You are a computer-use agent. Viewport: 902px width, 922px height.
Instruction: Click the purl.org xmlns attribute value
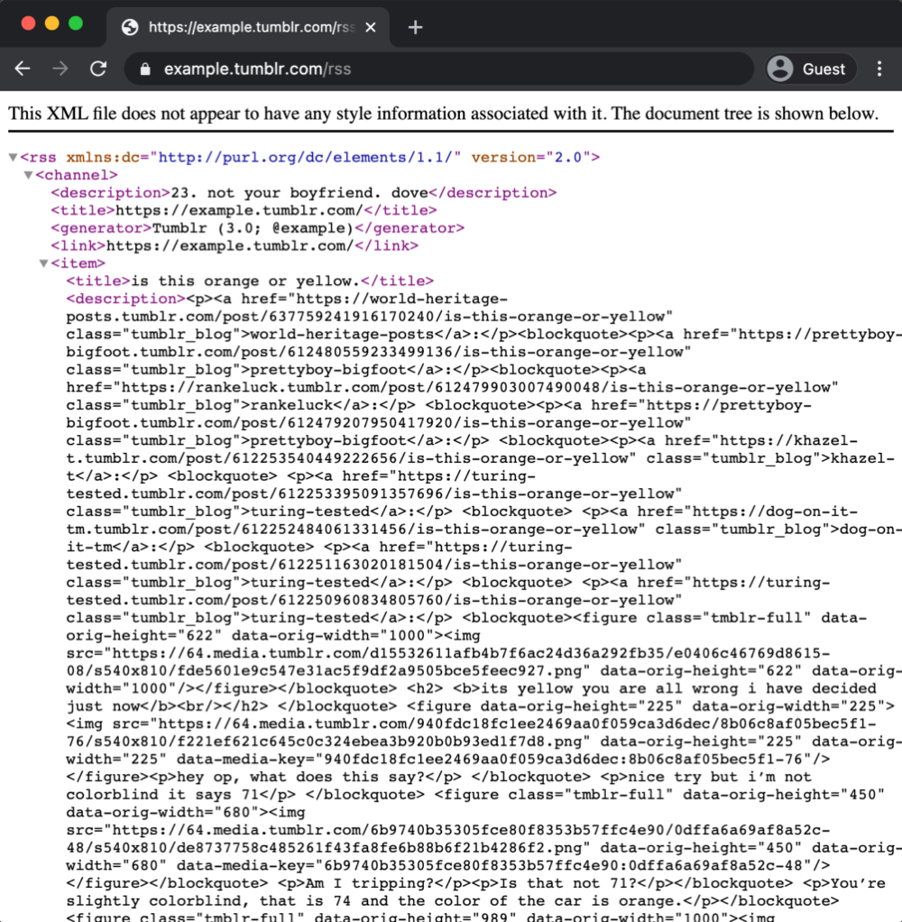click(x=309, y=157)
